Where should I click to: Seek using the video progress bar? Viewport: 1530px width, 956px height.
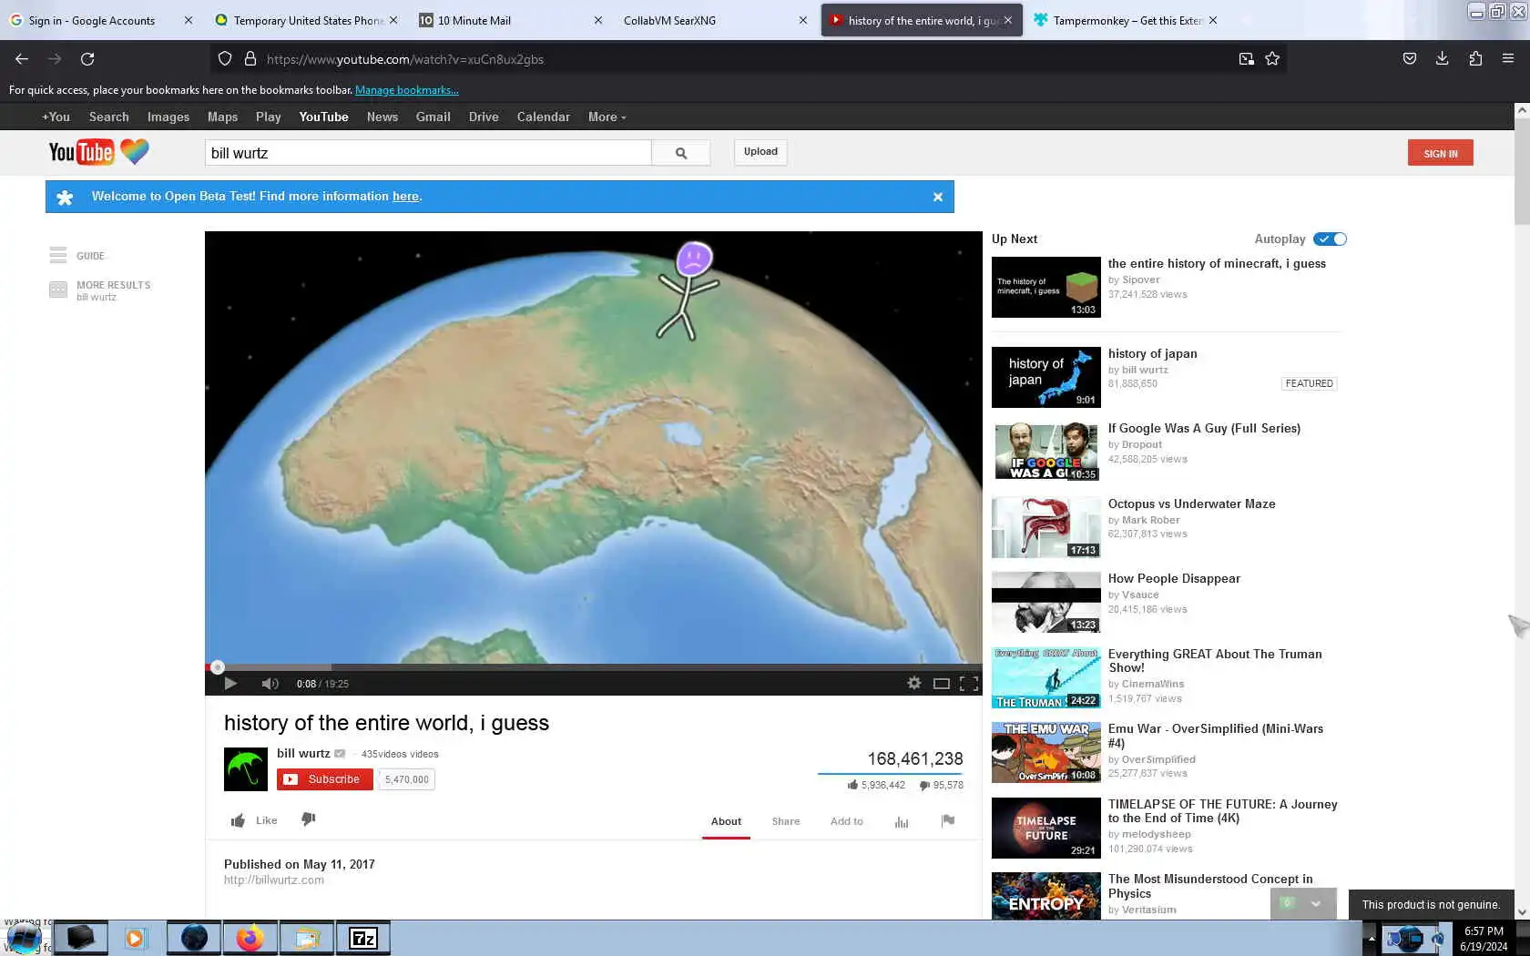(x=594, y=667)
